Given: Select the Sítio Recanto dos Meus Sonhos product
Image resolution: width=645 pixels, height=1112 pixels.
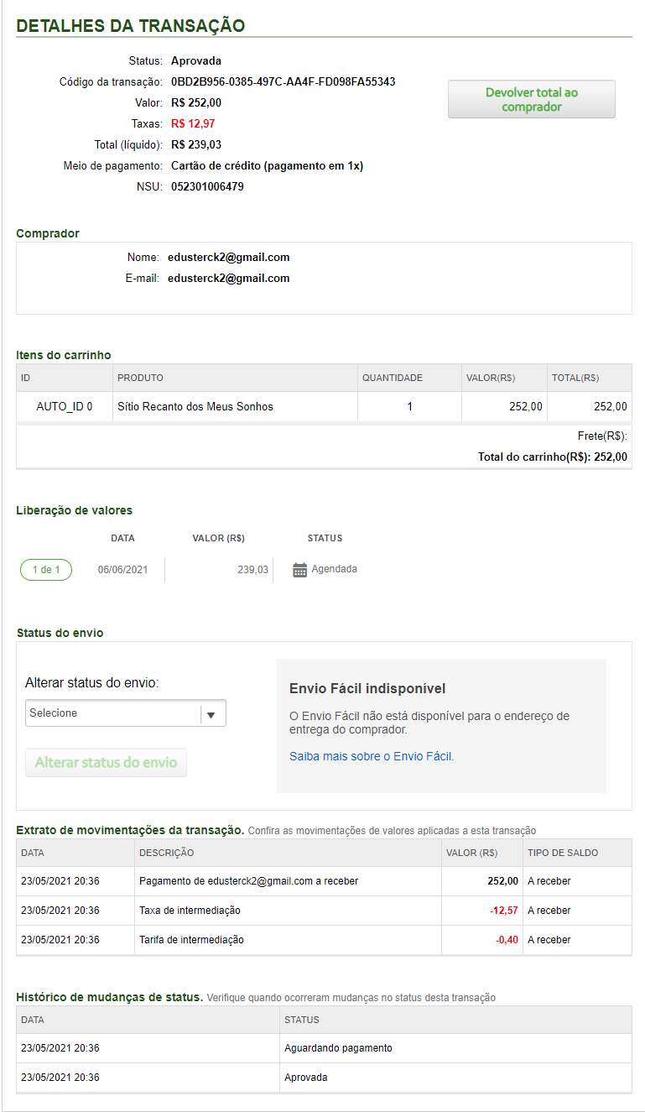Looking at the screenshot, I should [195, 407].
